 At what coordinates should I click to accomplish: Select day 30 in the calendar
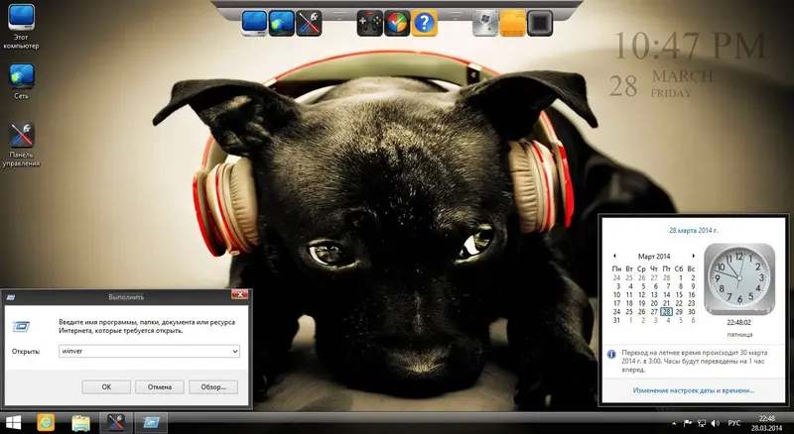coord(692,311)
